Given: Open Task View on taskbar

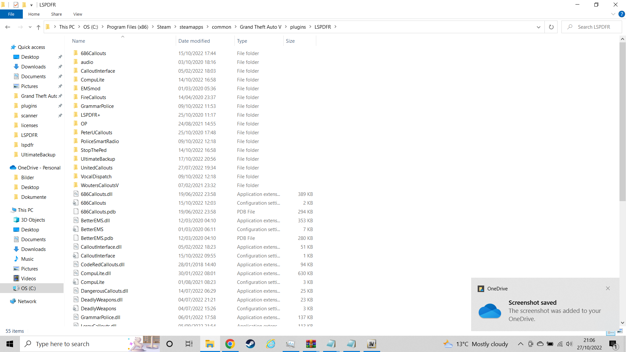Looking at the screenshot, I should [x=189, y=344].
